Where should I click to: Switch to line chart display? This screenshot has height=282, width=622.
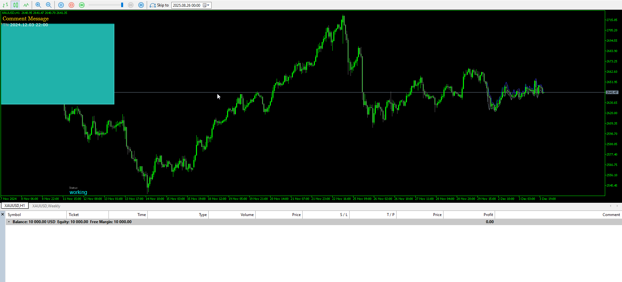26,5
